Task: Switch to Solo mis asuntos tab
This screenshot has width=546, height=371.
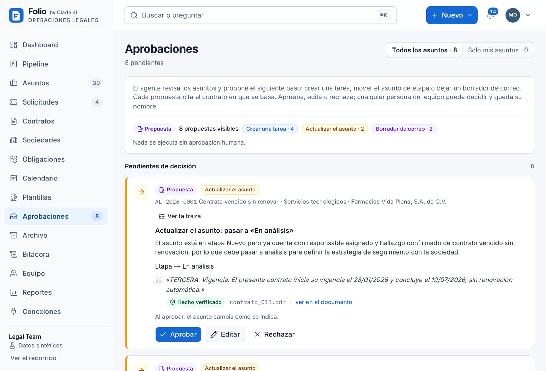Action: 498,50
